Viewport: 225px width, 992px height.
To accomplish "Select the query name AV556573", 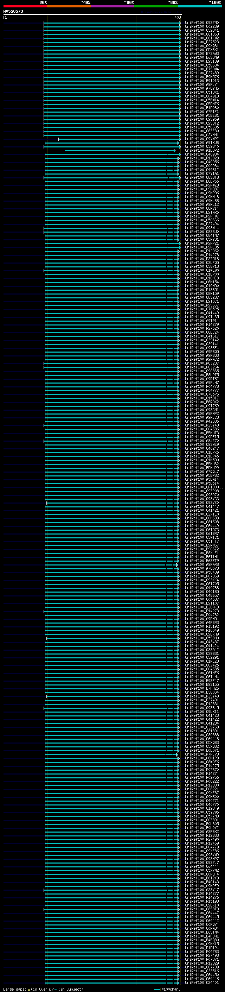I will (13, 12).
